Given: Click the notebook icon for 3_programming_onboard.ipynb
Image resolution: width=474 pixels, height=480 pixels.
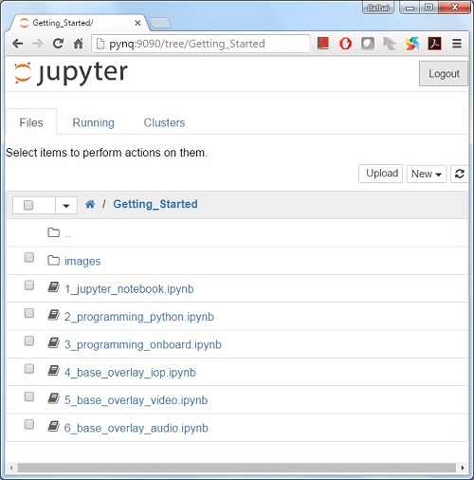Looking at the screenshot, I should [53, 343].
